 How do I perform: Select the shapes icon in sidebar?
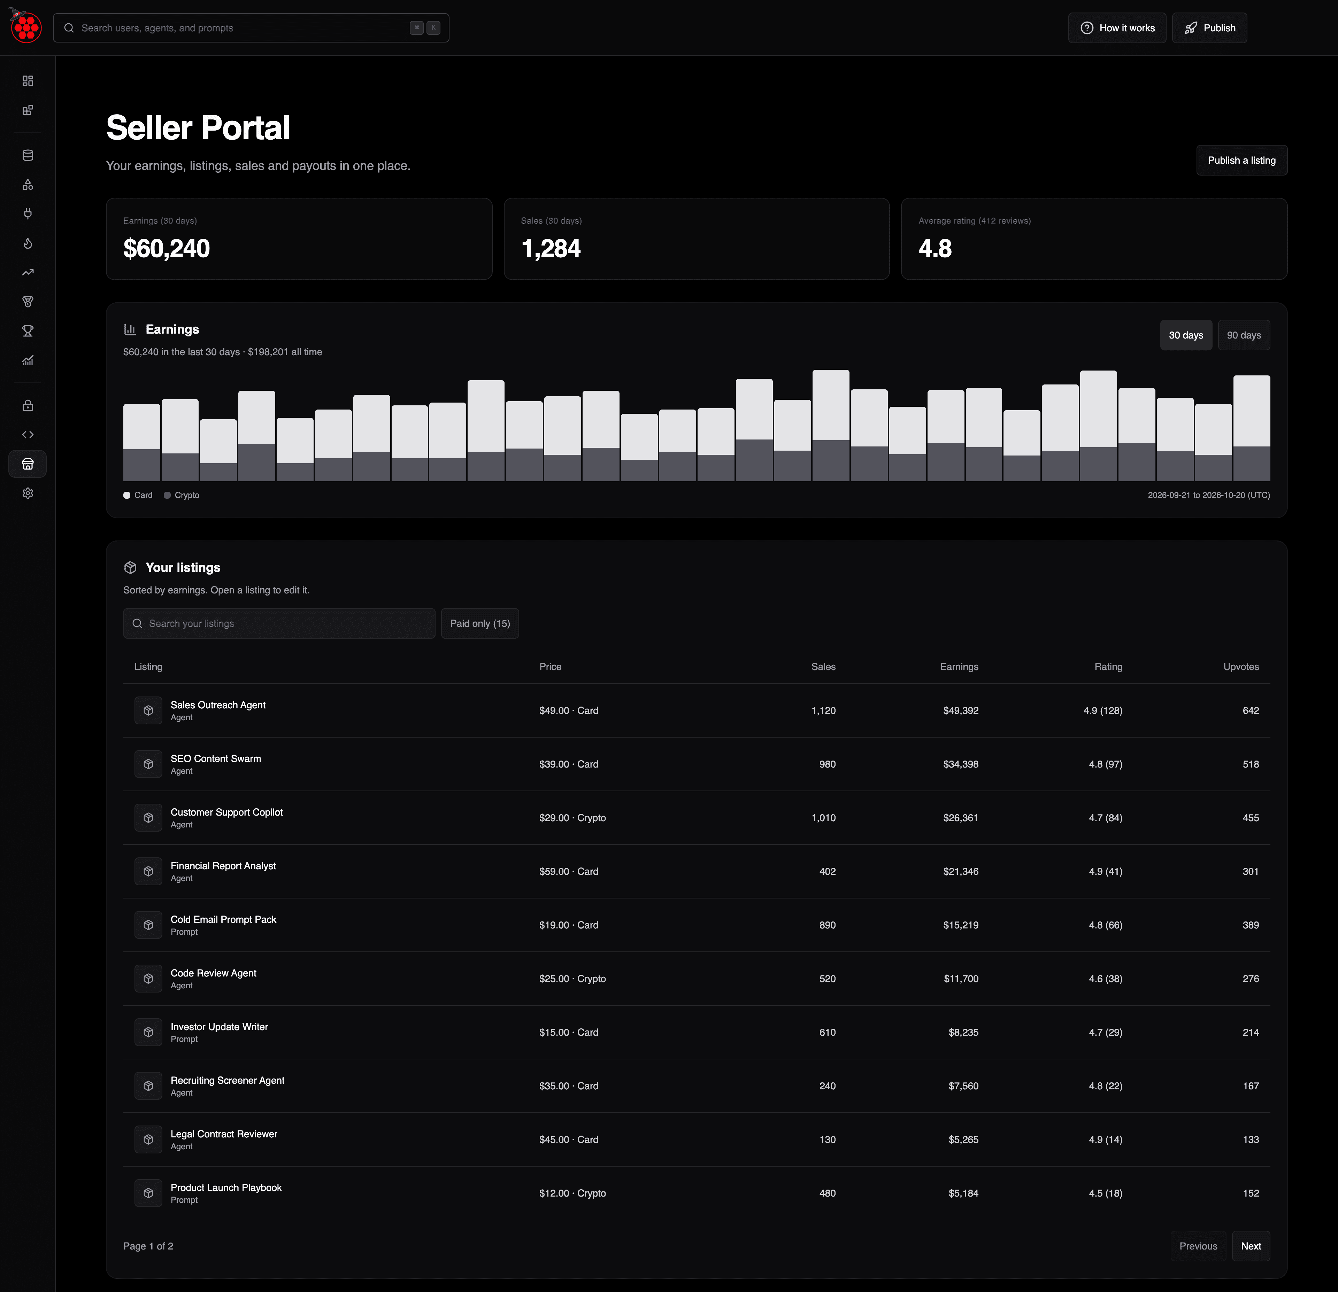(x=27, y=185)
